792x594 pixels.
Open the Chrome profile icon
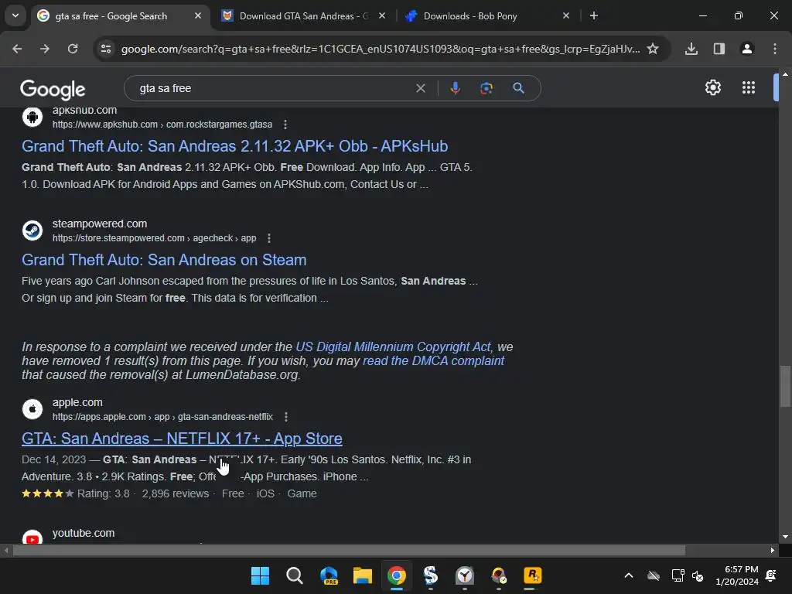click(x=747, y=49)
